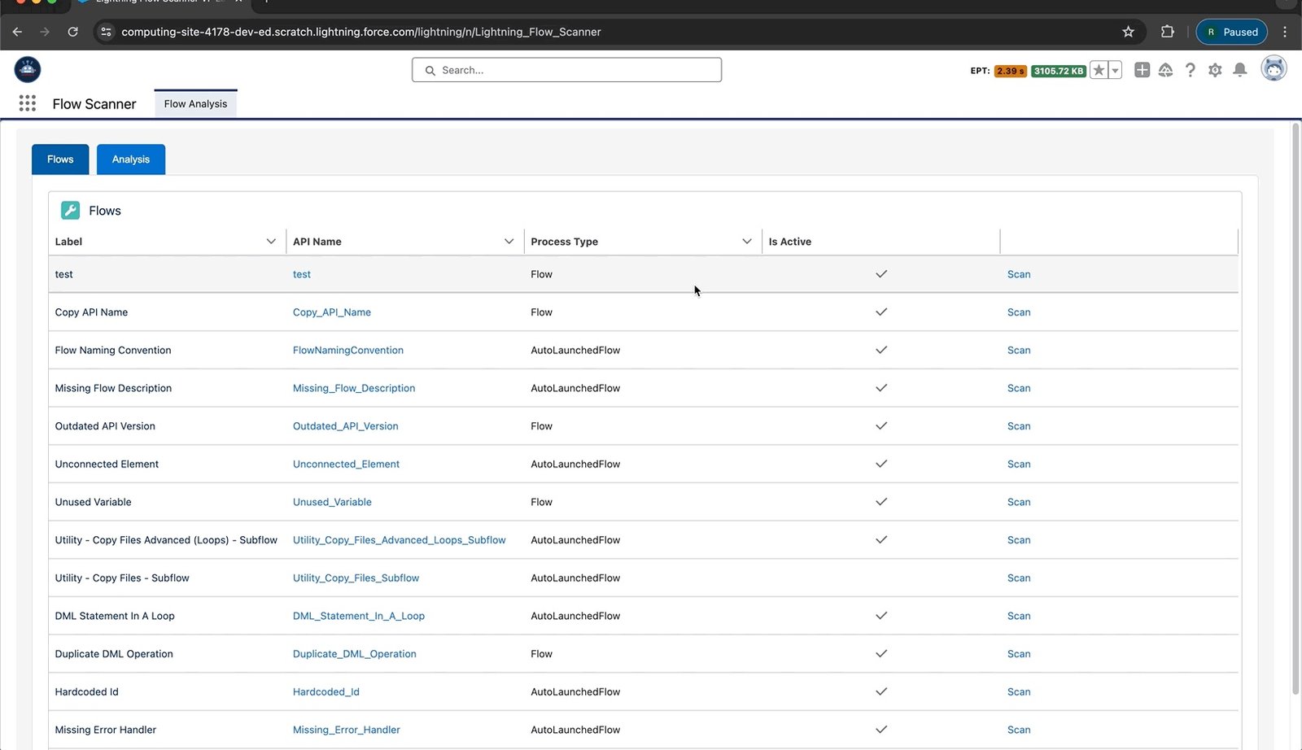Screen dimensions: 1302x750
Task: Open the Process Type column dropdown chevron
Action: pos(747,242)
